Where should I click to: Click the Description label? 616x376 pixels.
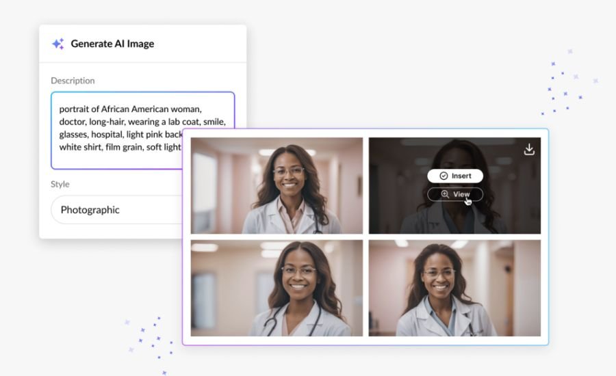point(73,81)
